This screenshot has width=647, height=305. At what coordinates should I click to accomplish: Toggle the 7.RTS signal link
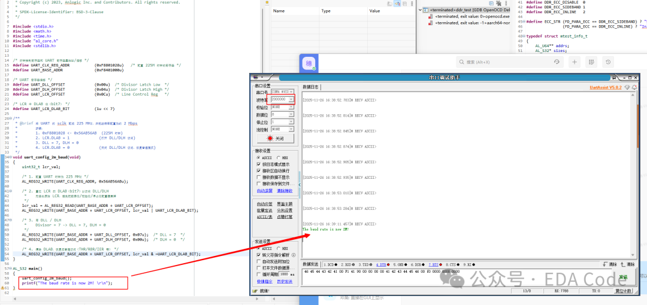pos(434,264)
